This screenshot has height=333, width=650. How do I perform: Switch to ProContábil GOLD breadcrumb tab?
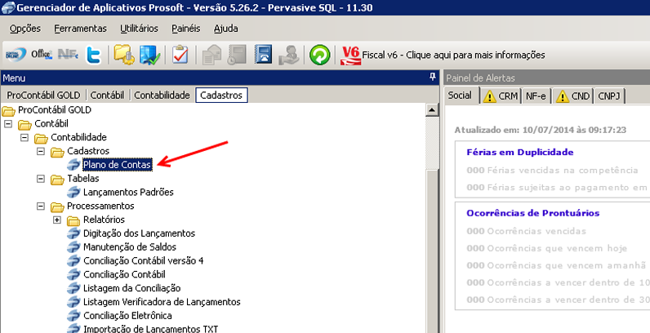(43, 95)
